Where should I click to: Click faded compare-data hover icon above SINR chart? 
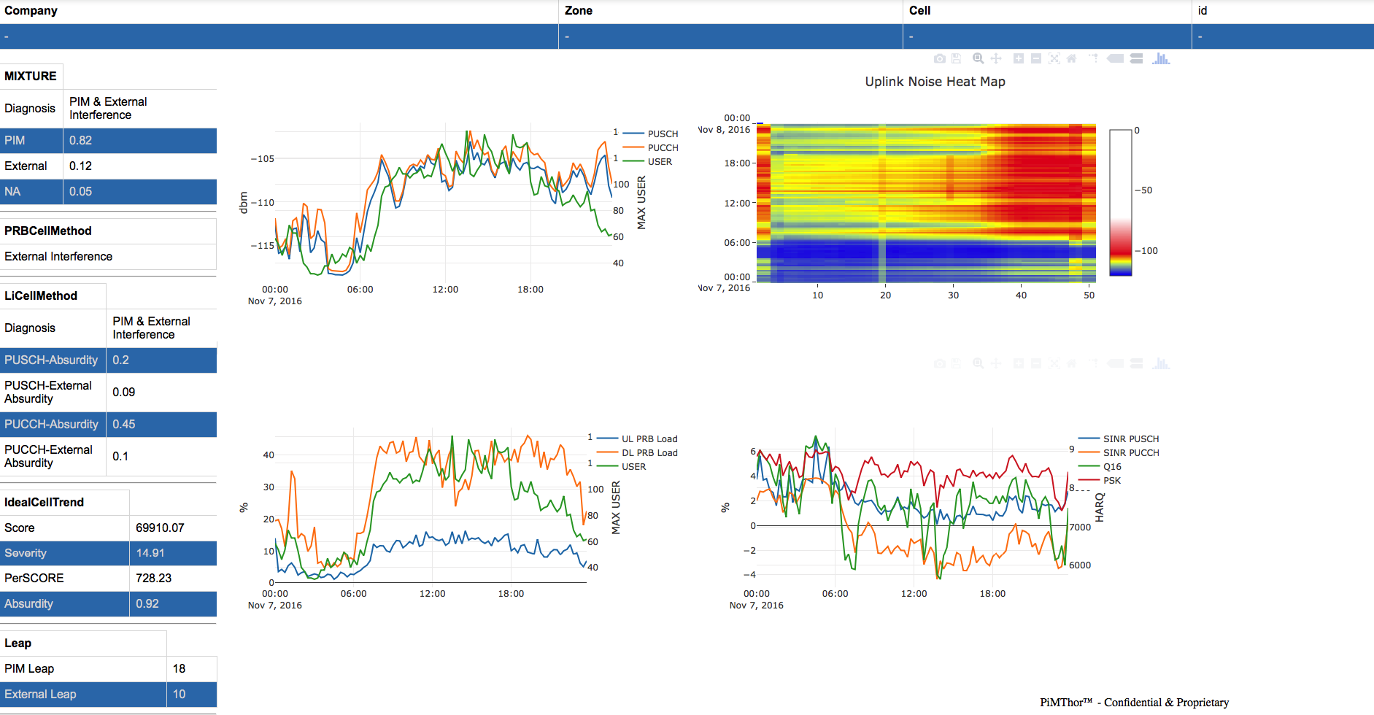(x=1136, y=363)
